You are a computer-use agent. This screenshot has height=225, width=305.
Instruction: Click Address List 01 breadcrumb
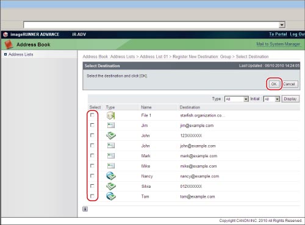pos(154,57)
